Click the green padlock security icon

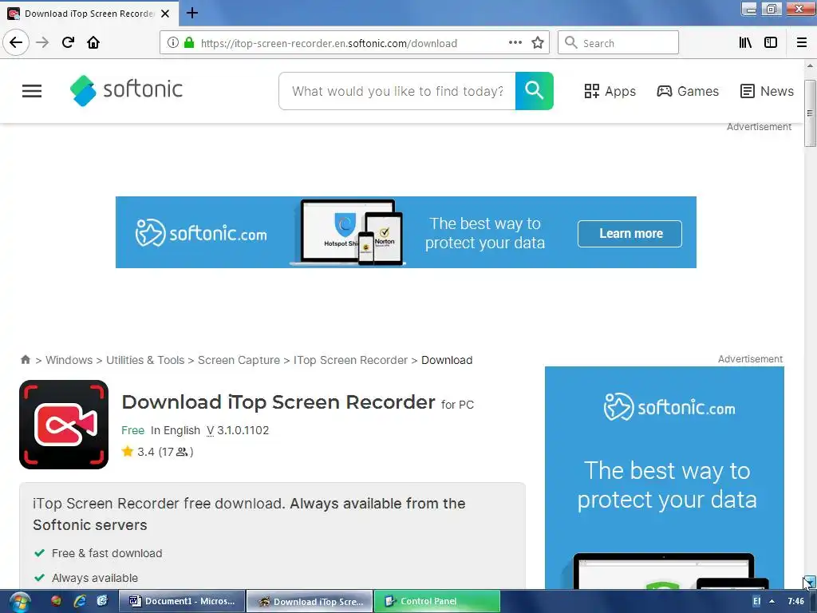coord(189,43)
